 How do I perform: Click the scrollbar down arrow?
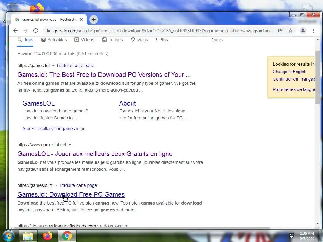coord(317,224)
